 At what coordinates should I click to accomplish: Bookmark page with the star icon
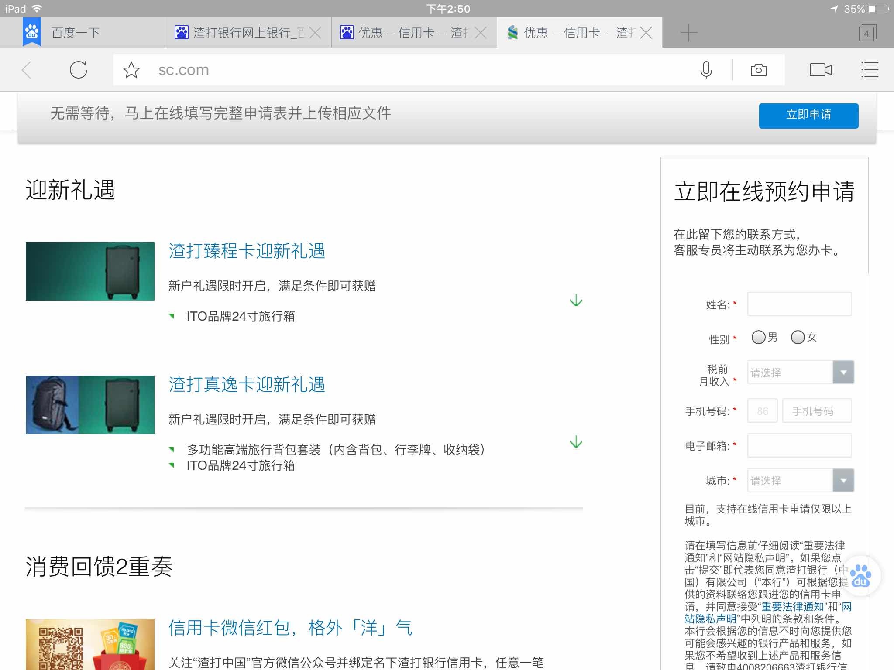click(x=131, y=70)
